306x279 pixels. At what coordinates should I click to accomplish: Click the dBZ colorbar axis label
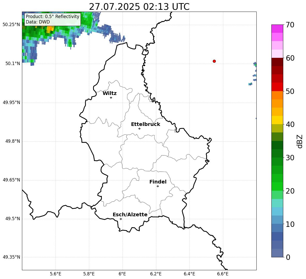pyautogui.click(x=300, y=141)
